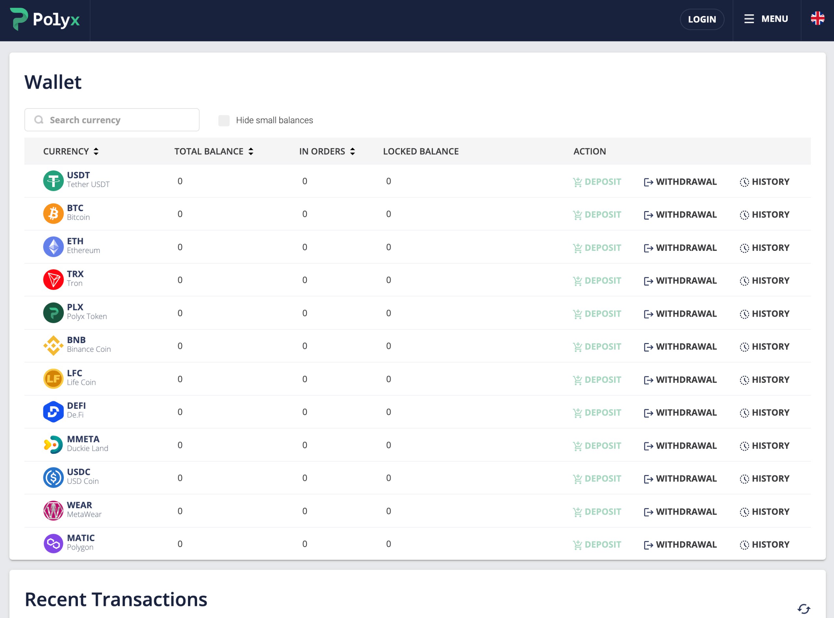Click the Bitcoin BTC coin icon
Viewport: 834px width, 618px height.
coord(53,214)
